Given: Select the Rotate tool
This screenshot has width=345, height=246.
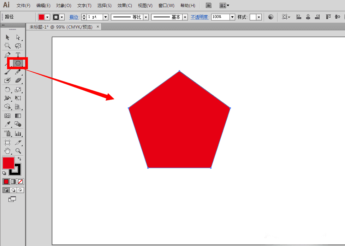Looking at the screenshot, I should (x=7, y=90).
